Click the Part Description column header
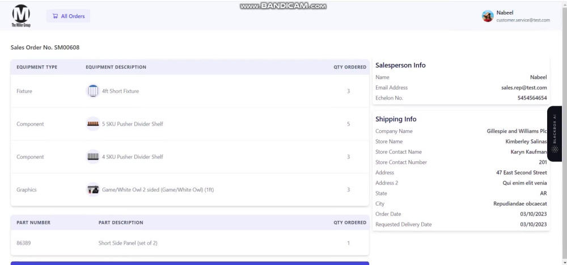The height and width of the screenshot is (265, 567). pyautogui.click(x=121, y=223)
